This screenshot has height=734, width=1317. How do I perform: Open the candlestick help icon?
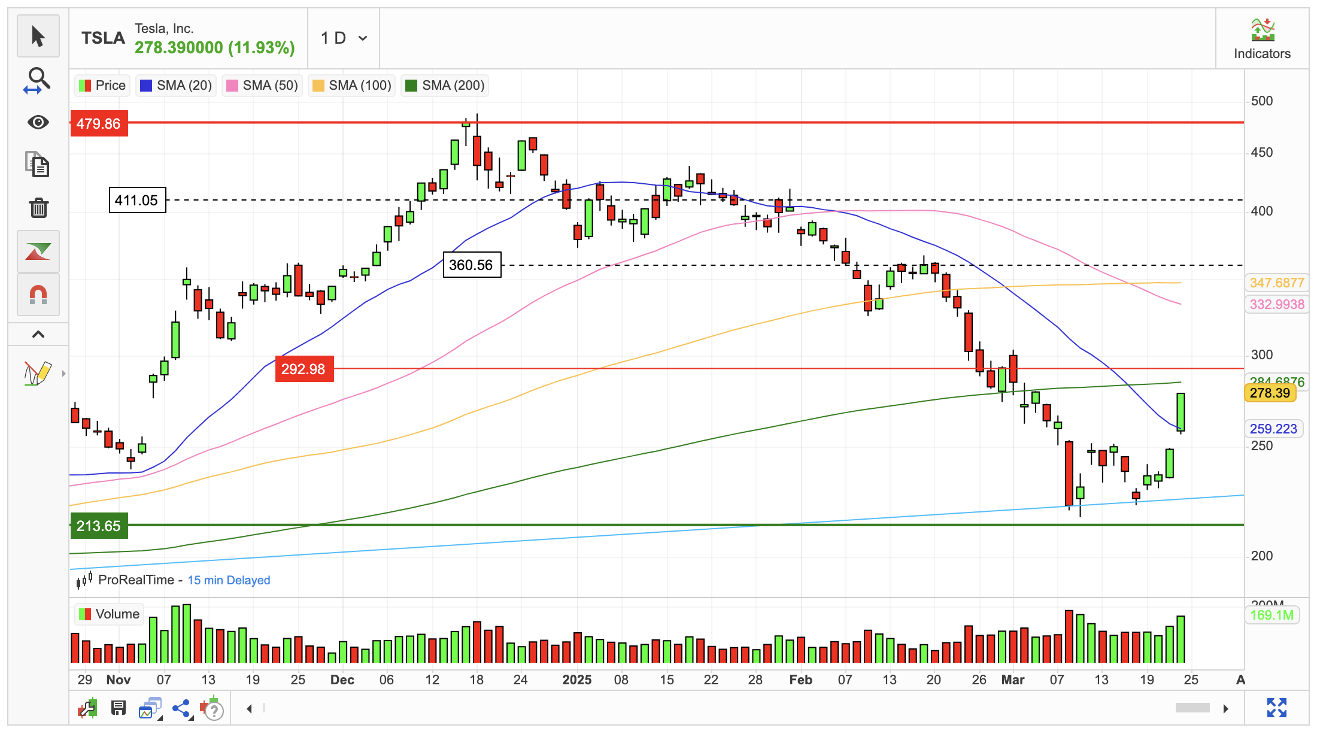pos(211,708)
